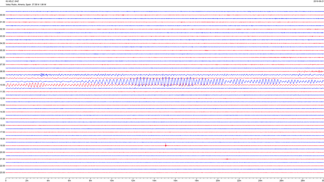This screenshot has width=324, height=182.
Task: Select the 20:30 trace label
Action: [2, 152]
